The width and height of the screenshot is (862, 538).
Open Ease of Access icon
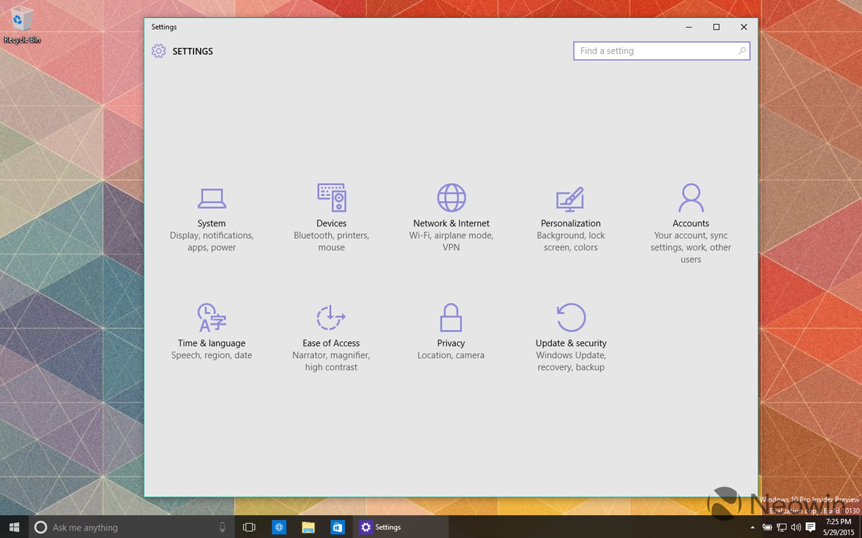coord(331,317)
